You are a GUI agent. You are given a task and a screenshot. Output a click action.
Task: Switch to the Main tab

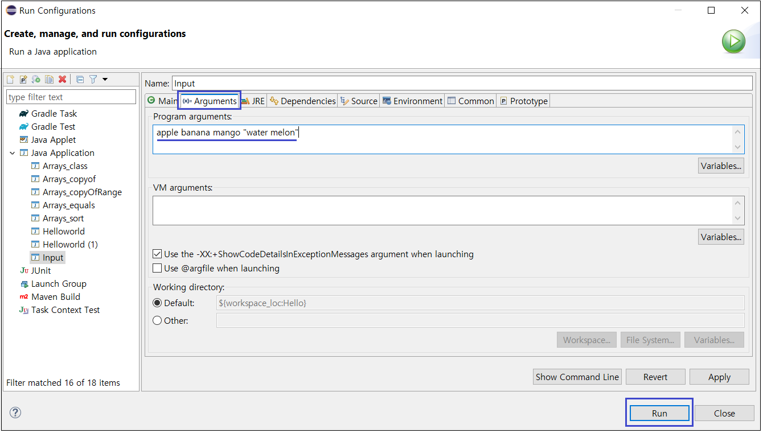pyautogui.click(x=162, y=101)
